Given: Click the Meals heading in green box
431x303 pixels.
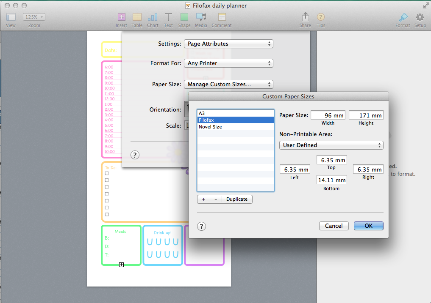Looking at the screenshot, I should tap(120, 232).
